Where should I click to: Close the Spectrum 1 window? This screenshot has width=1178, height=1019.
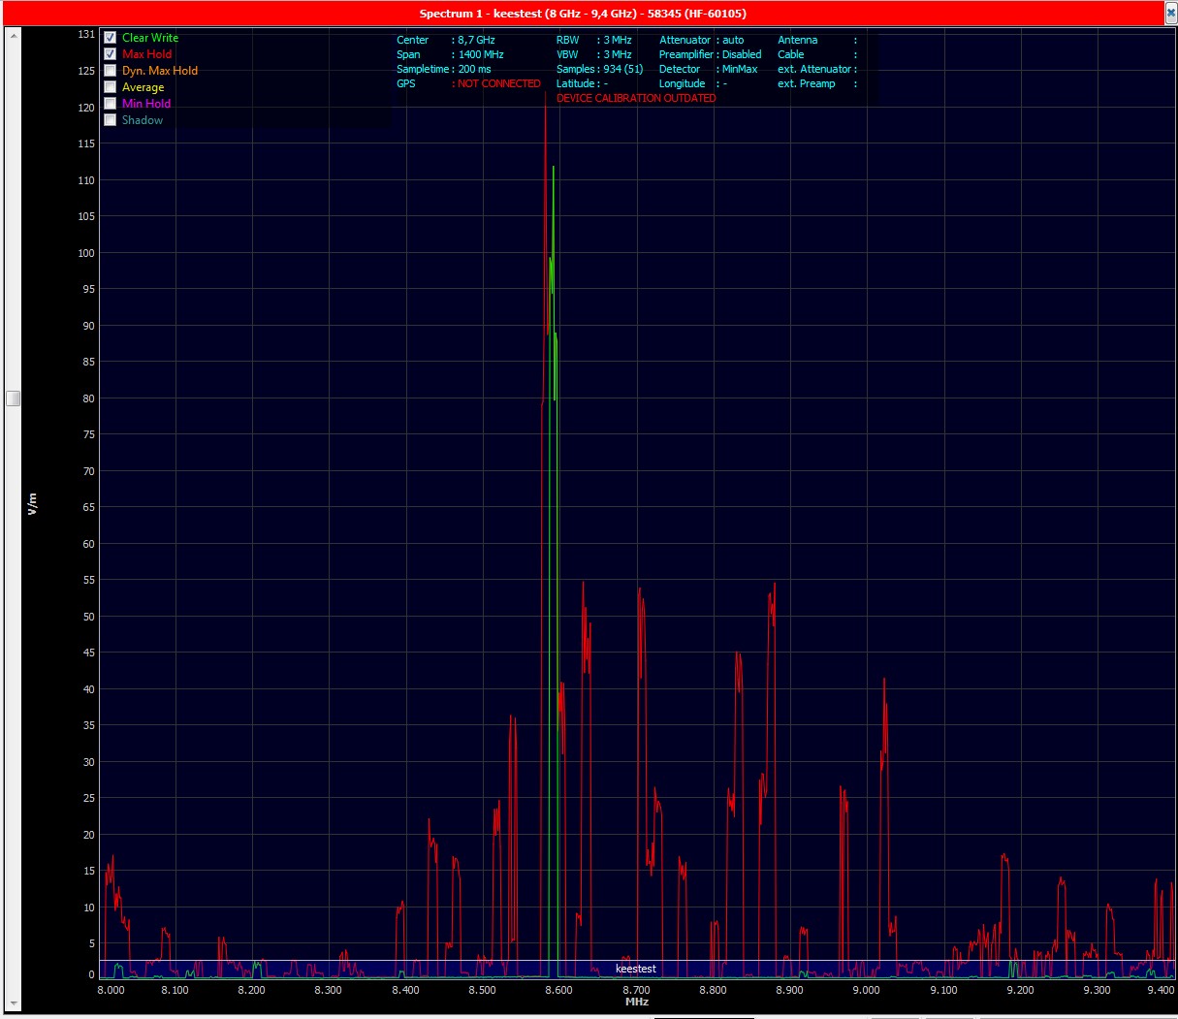pyautogui.click(x=1170, y=13)
